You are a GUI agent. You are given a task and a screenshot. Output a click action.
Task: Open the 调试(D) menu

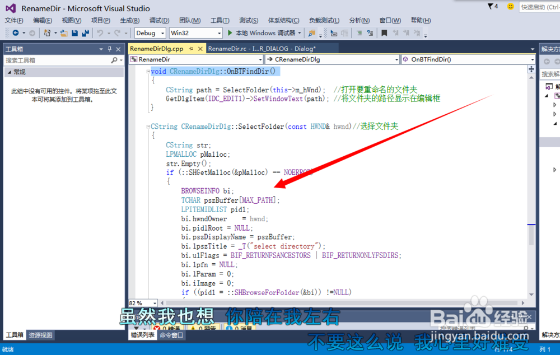click(x=159, y=20)
